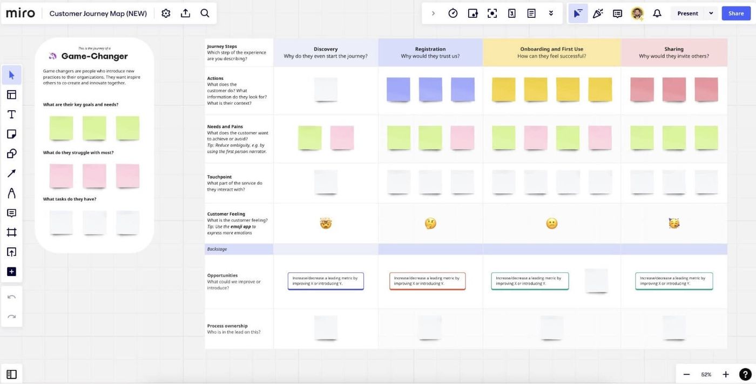Click the user avatar
756x384 pixels.
pos(637,14)
